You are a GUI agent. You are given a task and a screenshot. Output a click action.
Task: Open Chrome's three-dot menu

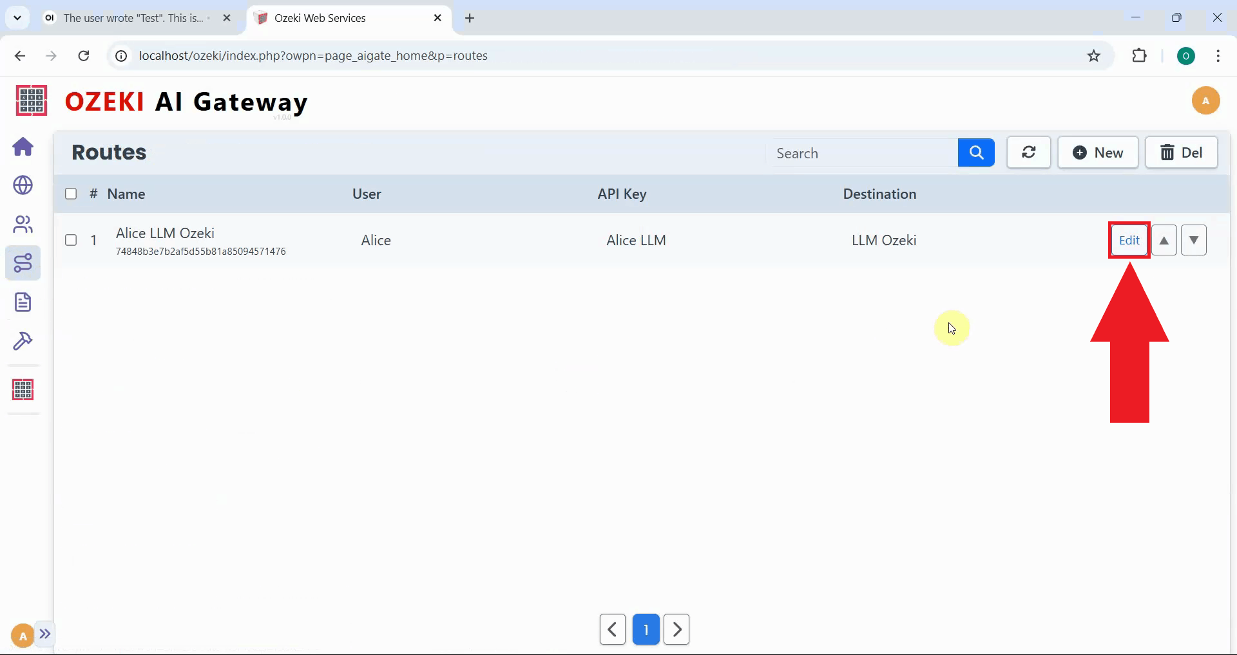(1218, 56)
